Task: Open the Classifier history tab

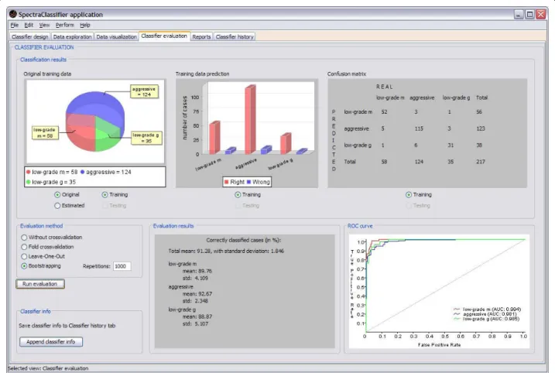Action: [235, 37]
